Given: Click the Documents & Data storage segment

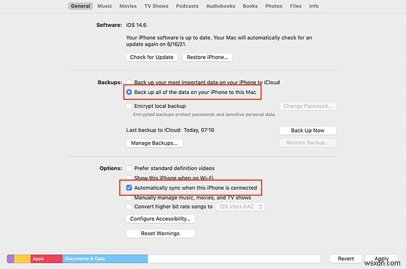Looking at the screenshot, I should click(105, 259).
